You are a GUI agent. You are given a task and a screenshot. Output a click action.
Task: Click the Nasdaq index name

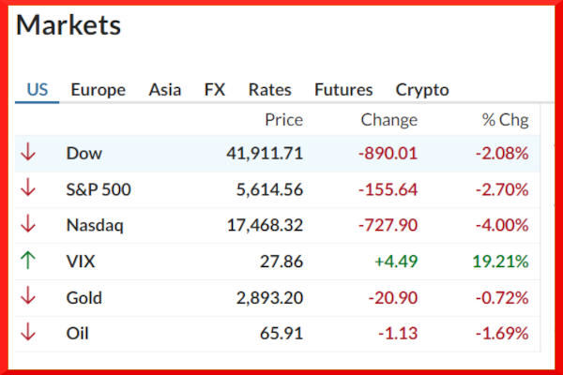[95, 225]
